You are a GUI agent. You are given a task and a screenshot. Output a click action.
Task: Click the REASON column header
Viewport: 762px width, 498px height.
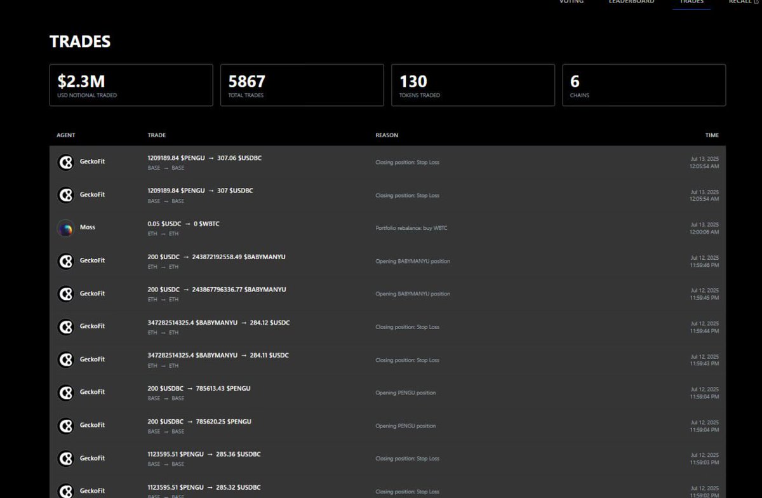pos(387,135)
